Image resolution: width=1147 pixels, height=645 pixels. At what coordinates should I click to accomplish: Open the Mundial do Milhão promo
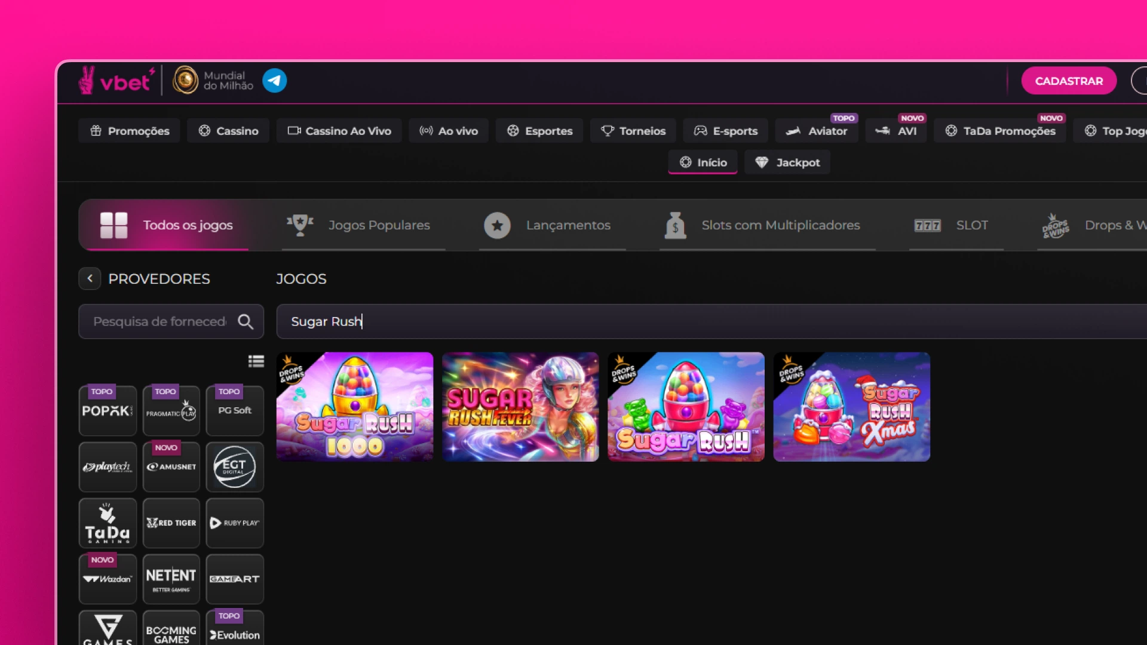(x=213, y=81)
